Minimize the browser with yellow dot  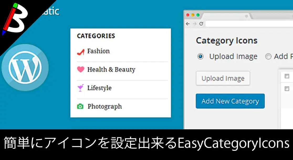point(193,15)
